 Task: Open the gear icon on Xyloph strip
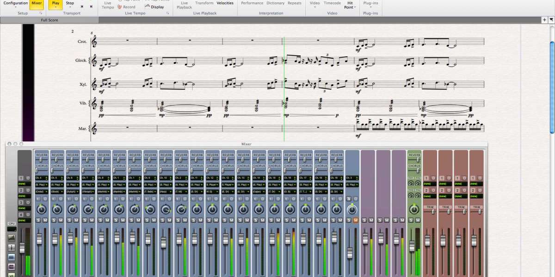76,199
